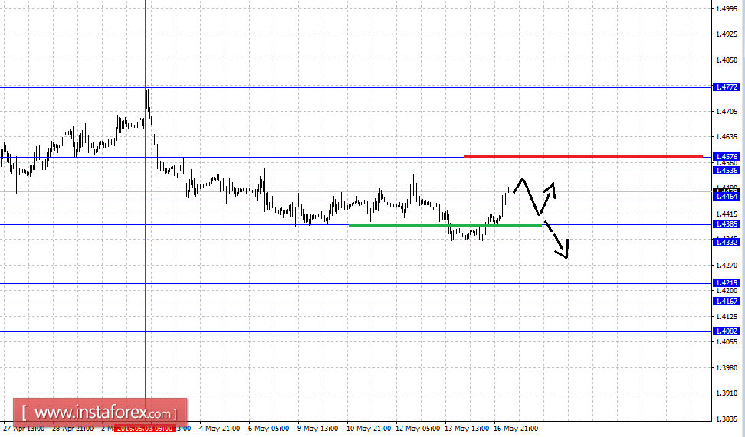Click the 1.4536 blue price level label
This screenshot has height=437, width=745.
[x=727, y=171]
